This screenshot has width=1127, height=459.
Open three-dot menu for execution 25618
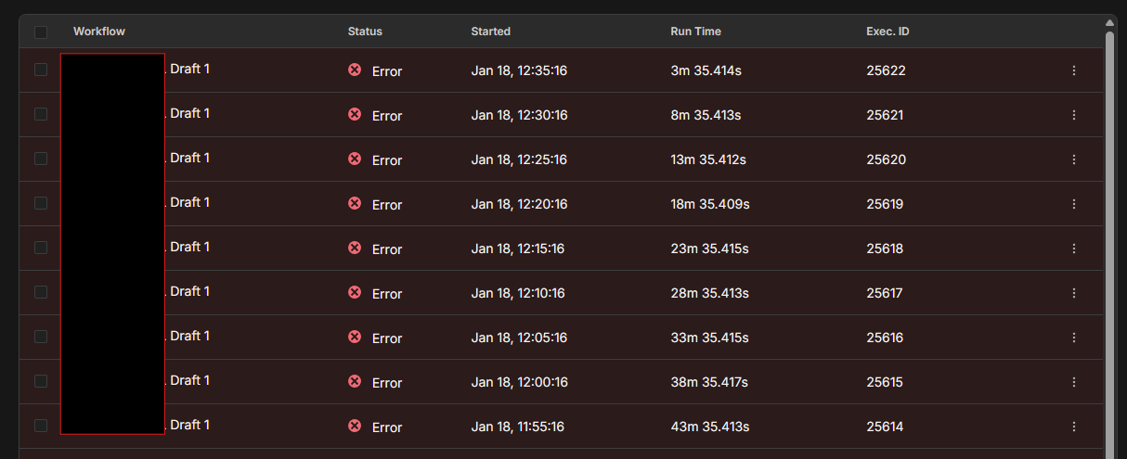click(x=1074, y=249)
